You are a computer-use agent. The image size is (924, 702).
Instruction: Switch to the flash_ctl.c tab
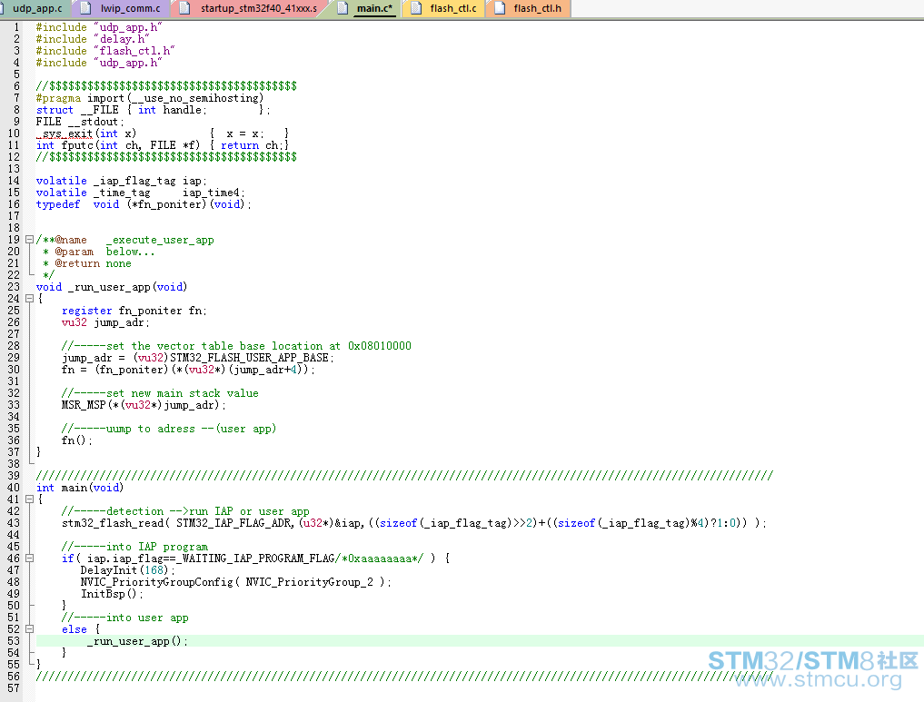[452, 8]
